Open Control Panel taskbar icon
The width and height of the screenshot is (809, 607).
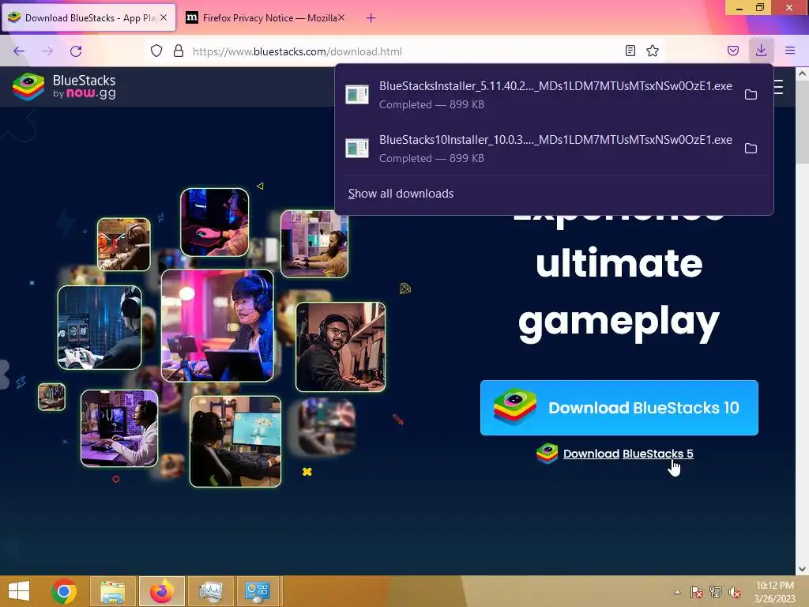258,591
